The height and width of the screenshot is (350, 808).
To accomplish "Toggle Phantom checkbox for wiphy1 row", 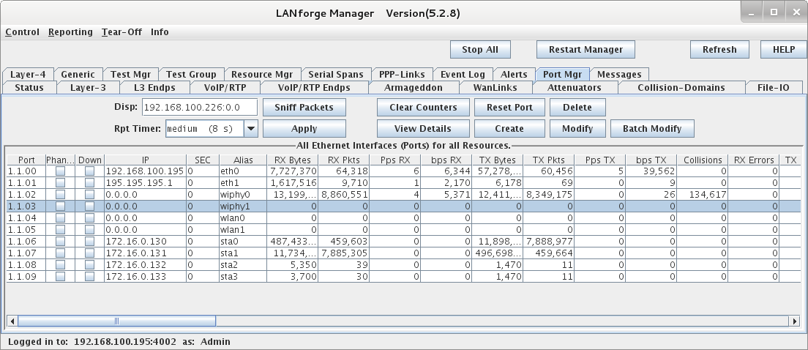I will (x=60, y=206).
